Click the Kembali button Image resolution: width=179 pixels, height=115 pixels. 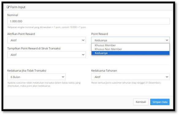tap(141, 102)
